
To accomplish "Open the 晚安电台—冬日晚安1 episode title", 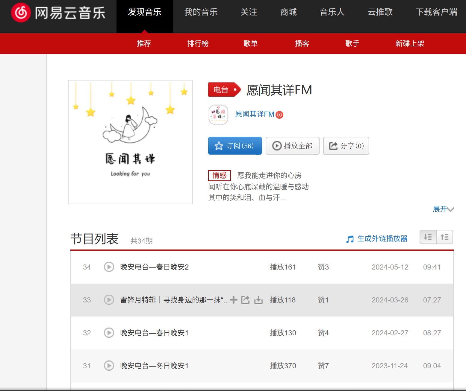I will click(154, 366).
